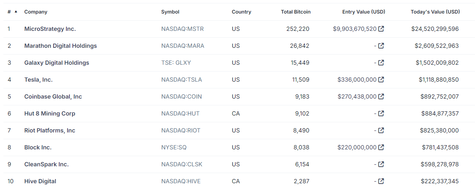Select the NASDAQ:COIN symbol text
Viewport: 475px width, 187px height.
(181, 97)
